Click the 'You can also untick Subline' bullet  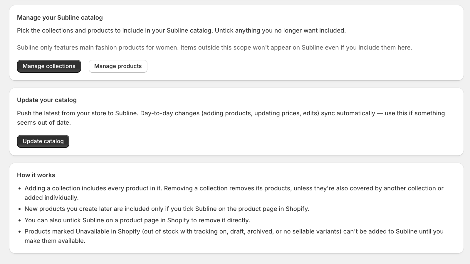click(137, 220)
